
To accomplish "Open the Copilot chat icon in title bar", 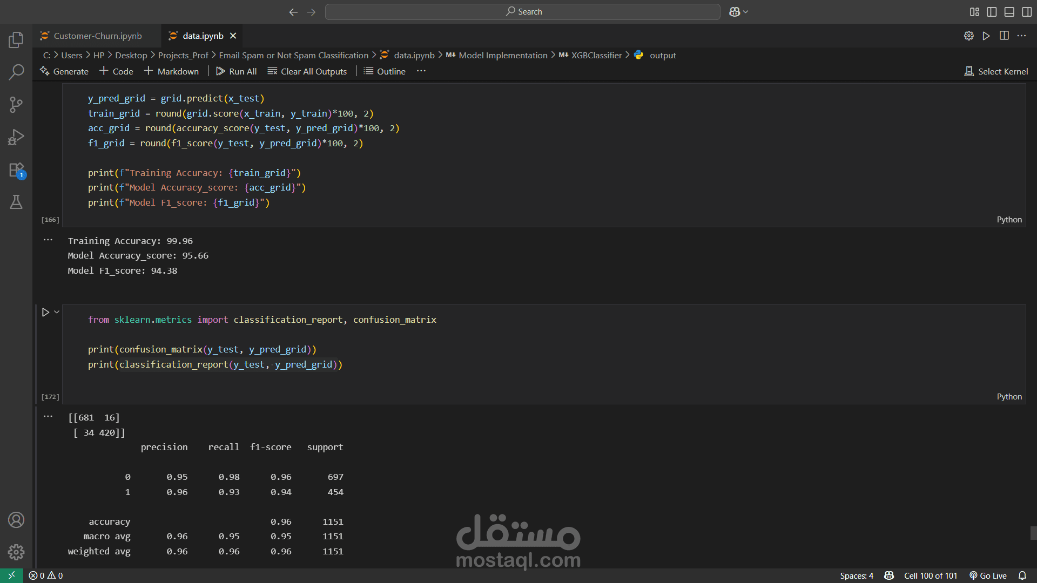I will click(x=735, y=12).
